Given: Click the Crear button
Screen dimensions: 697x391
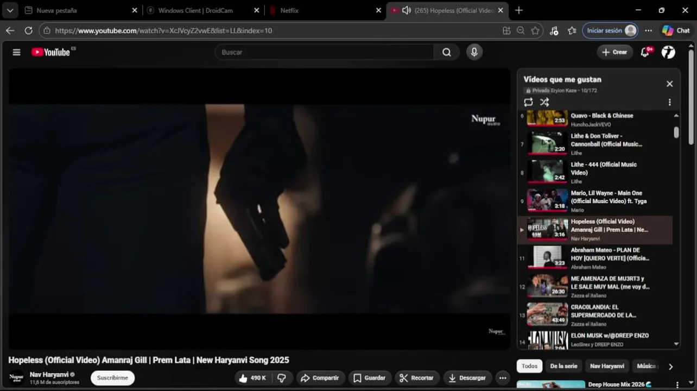Looking at the screenshot, I should click(614, 52).
